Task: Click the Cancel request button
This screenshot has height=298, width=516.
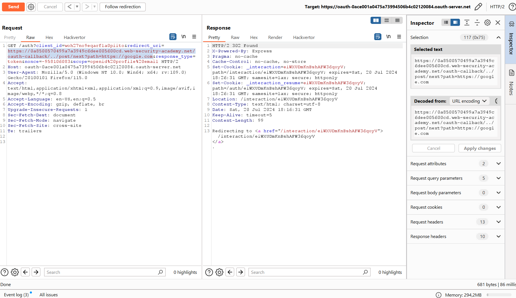Action: (50, 7)
